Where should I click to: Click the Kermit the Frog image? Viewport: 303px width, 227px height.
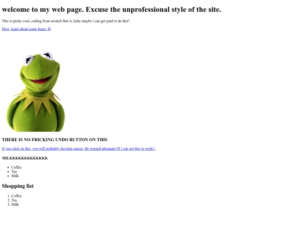pyautogui.click(x=36, y=91)
